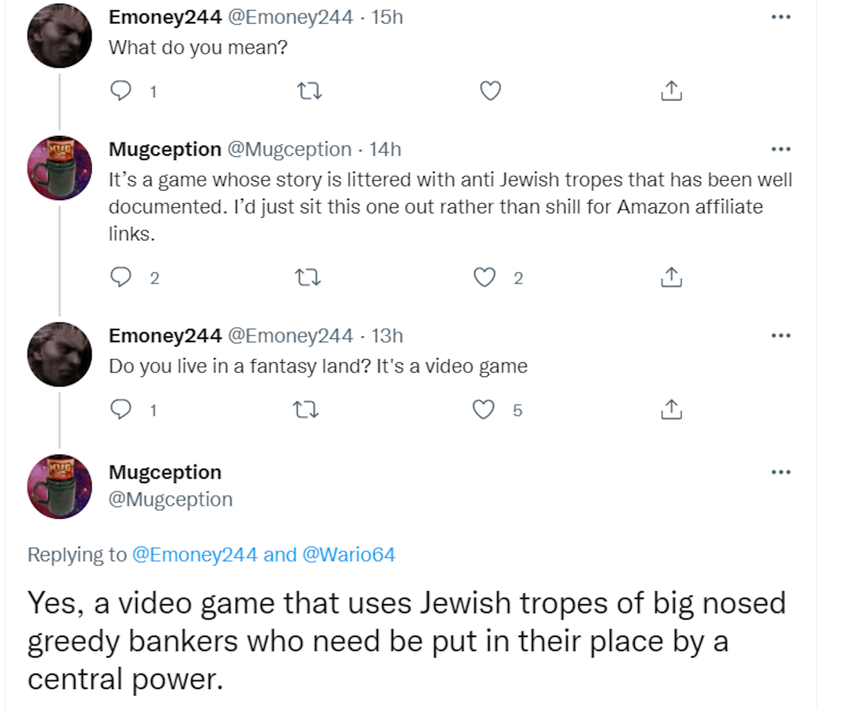The image size is (850, 710).
Task: Share the "What do you mean?" tweet
Action: coord(671,91)
